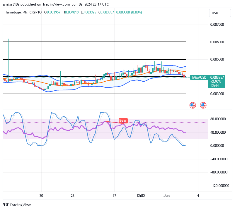Click the Tamadoge, 4h, CRYPTO chart title
This screenshot has height=210, width=235.
coord(23,12)
